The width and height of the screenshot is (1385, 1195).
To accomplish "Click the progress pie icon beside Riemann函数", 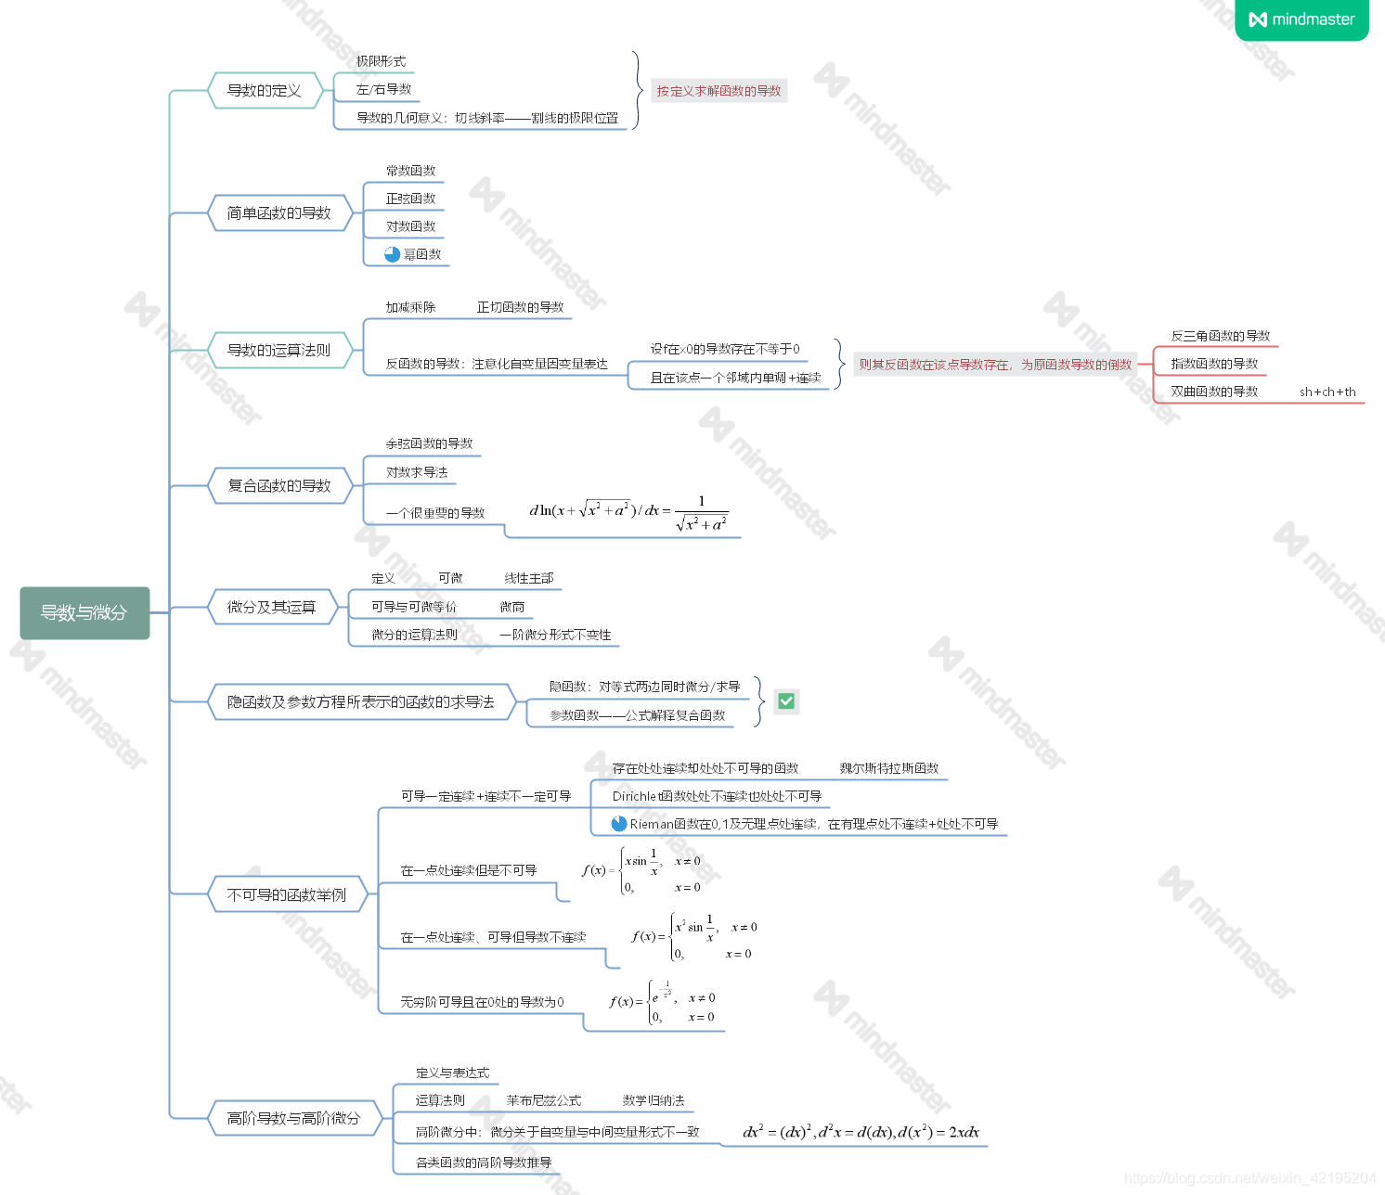I will point(619,824).
